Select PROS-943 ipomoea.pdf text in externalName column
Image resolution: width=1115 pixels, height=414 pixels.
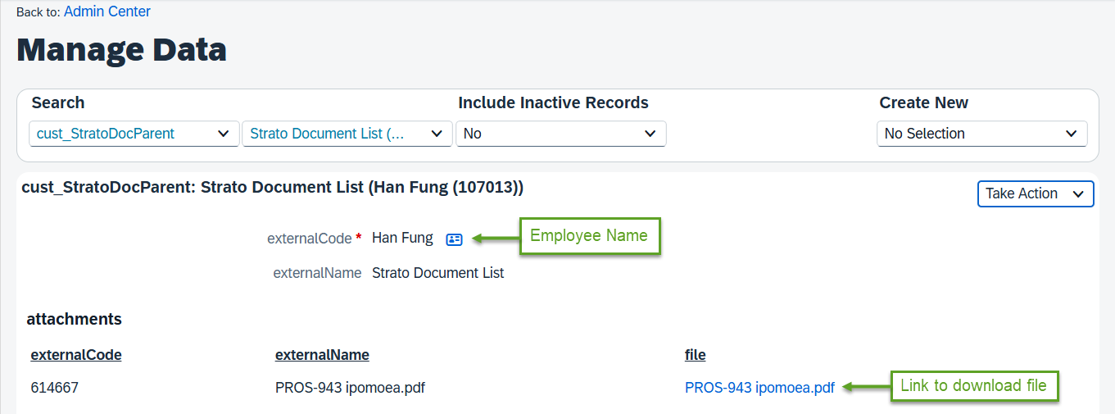350,388
